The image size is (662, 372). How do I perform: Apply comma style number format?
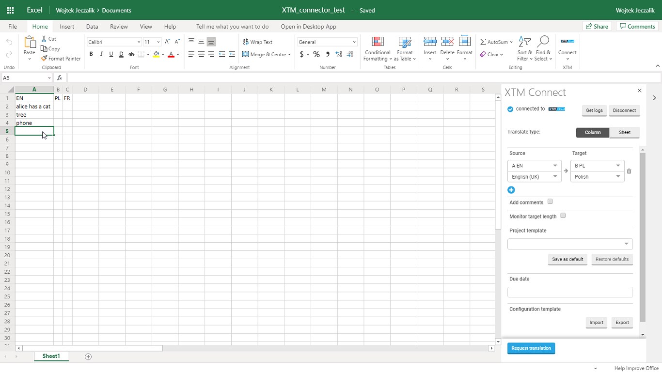coord(328,54)
